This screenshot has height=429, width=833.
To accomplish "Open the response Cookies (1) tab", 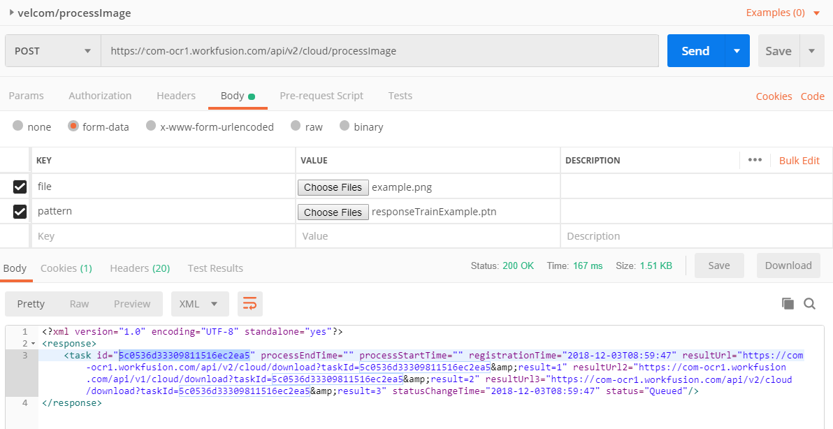I will 66,268.
